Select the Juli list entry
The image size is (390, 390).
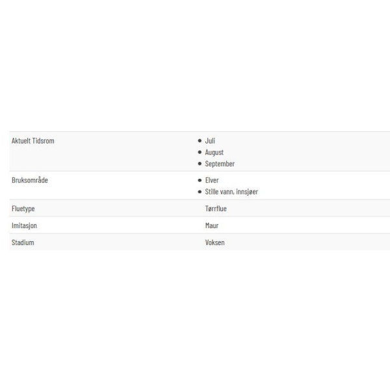click(210, 141)
